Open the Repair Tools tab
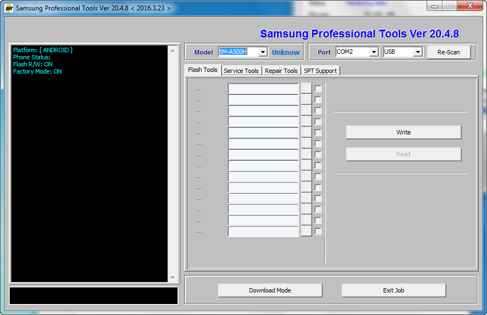The image size is (487, 315). click(281, 71)
